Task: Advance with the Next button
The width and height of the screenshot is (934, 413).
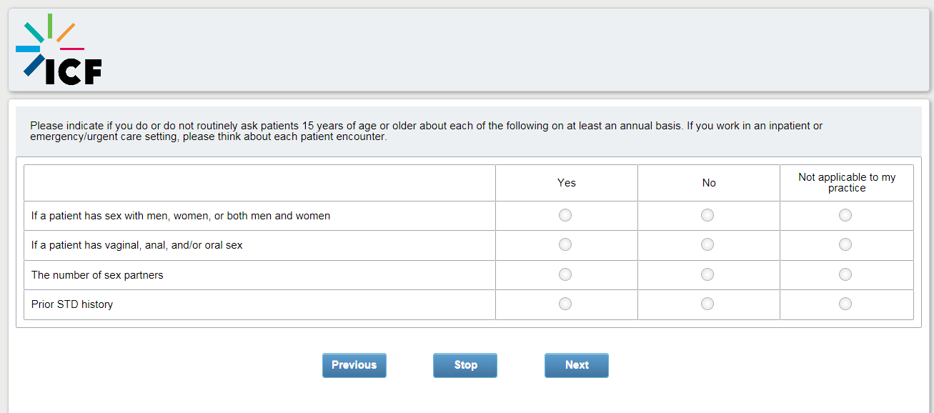Action: point(577,365)
